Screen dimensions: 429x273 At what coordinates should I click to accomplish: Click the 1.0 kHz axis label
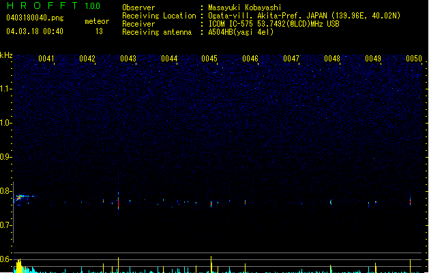click(5, 123)
